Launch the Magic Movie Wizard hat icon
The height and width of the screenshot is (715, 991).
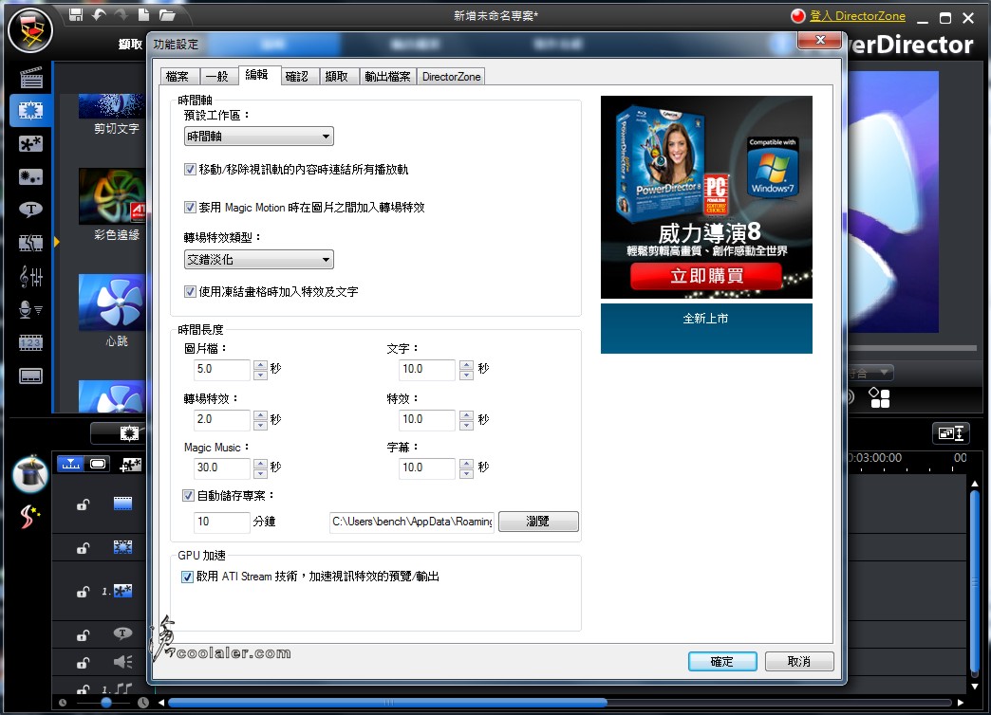click(30, 474)
